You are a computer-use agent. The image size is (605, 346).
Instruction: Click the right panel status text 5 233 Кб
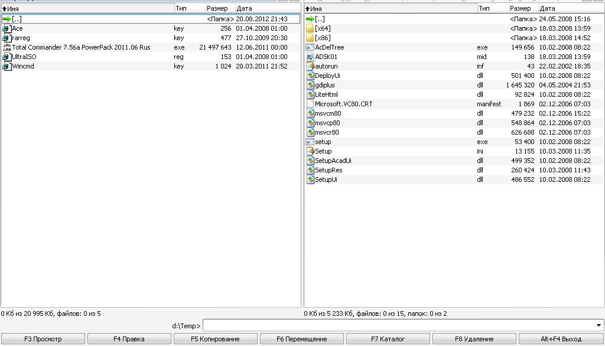click(341, 314)
